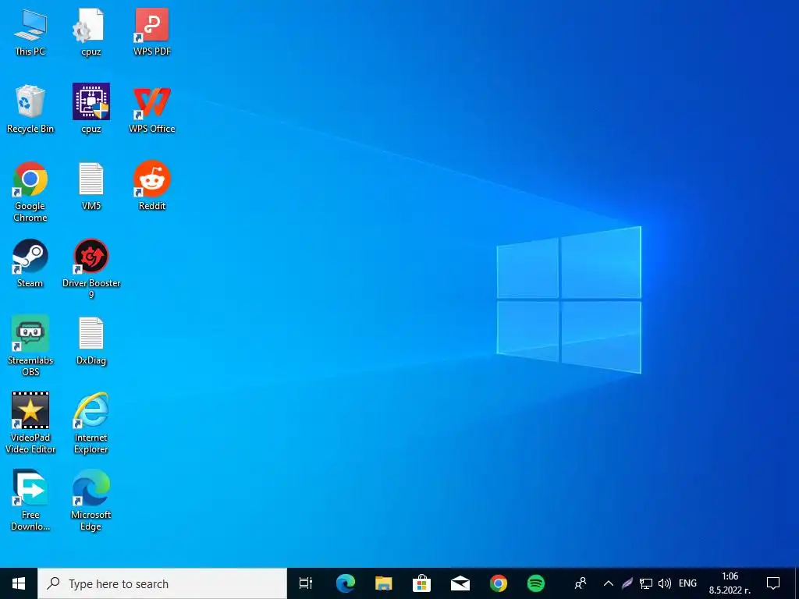
Task: Launch Microsoft Edge from the taskbar
Action: click(346, 583)
